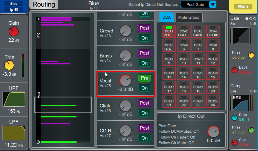Click the red Gain knob
The image size is (258, 151).
[x=14, y=31]
